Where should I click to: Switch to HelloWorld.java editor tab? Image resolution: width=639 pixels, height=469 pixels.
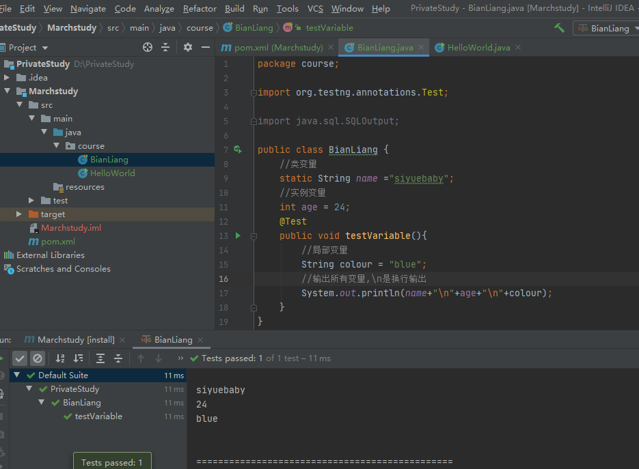[x=478, y=47]
